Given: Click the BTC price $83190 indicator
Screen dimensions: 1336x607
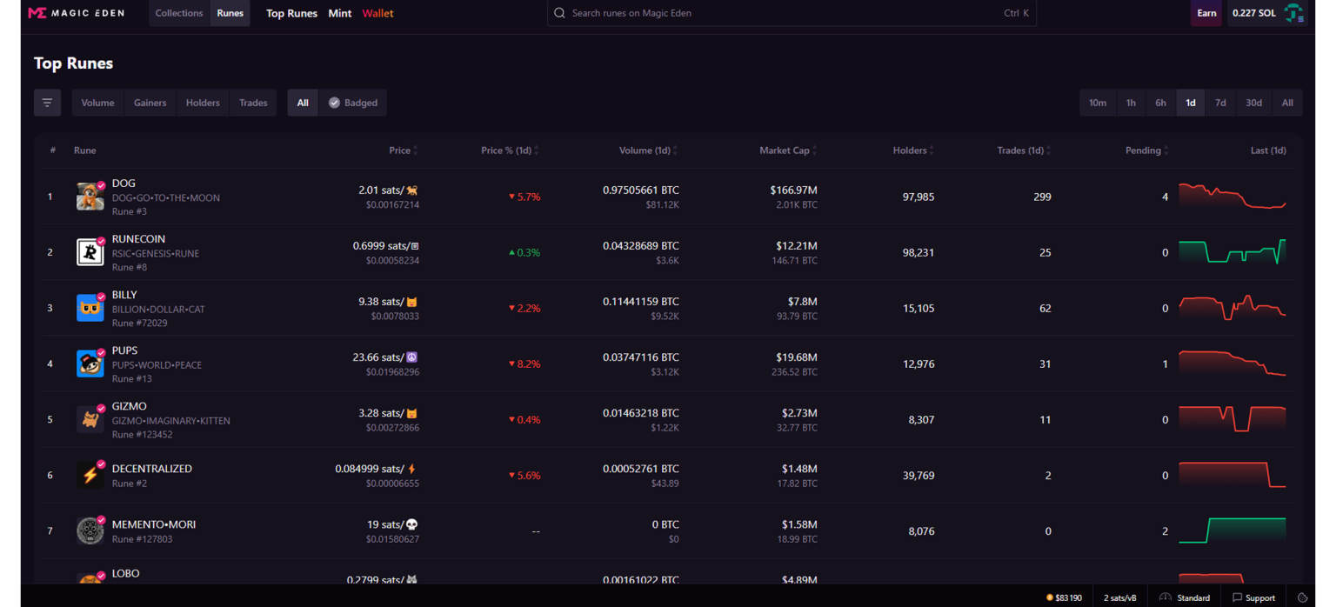Looking at the screenshot, I should coord(1064,597).
